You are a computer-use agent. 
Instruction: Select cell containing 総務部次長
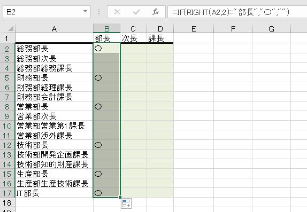[54, 58]
